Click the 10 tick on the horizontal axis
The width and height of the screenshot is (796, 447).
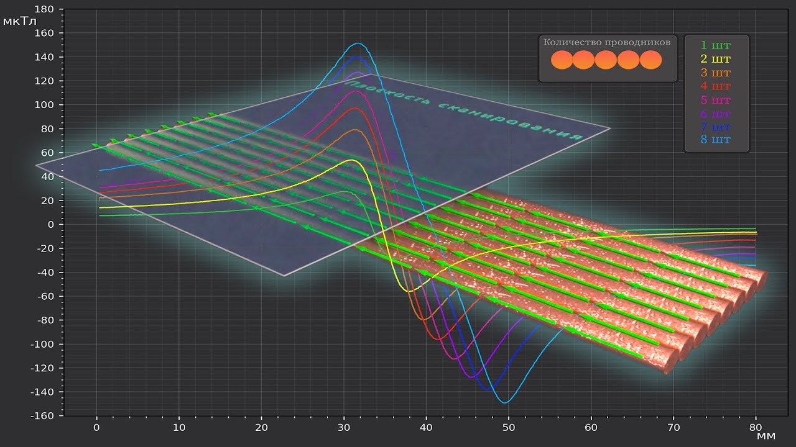tap(179, 428)
